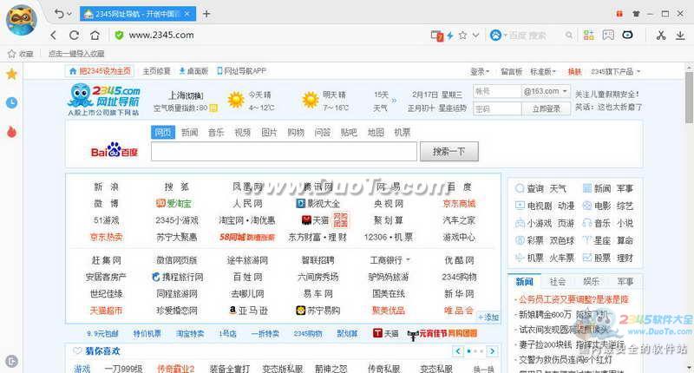This screenshot has height=373, width=694.
Task: Click the panda eye mask toolbar icon
Action: [x=627, y=35]
